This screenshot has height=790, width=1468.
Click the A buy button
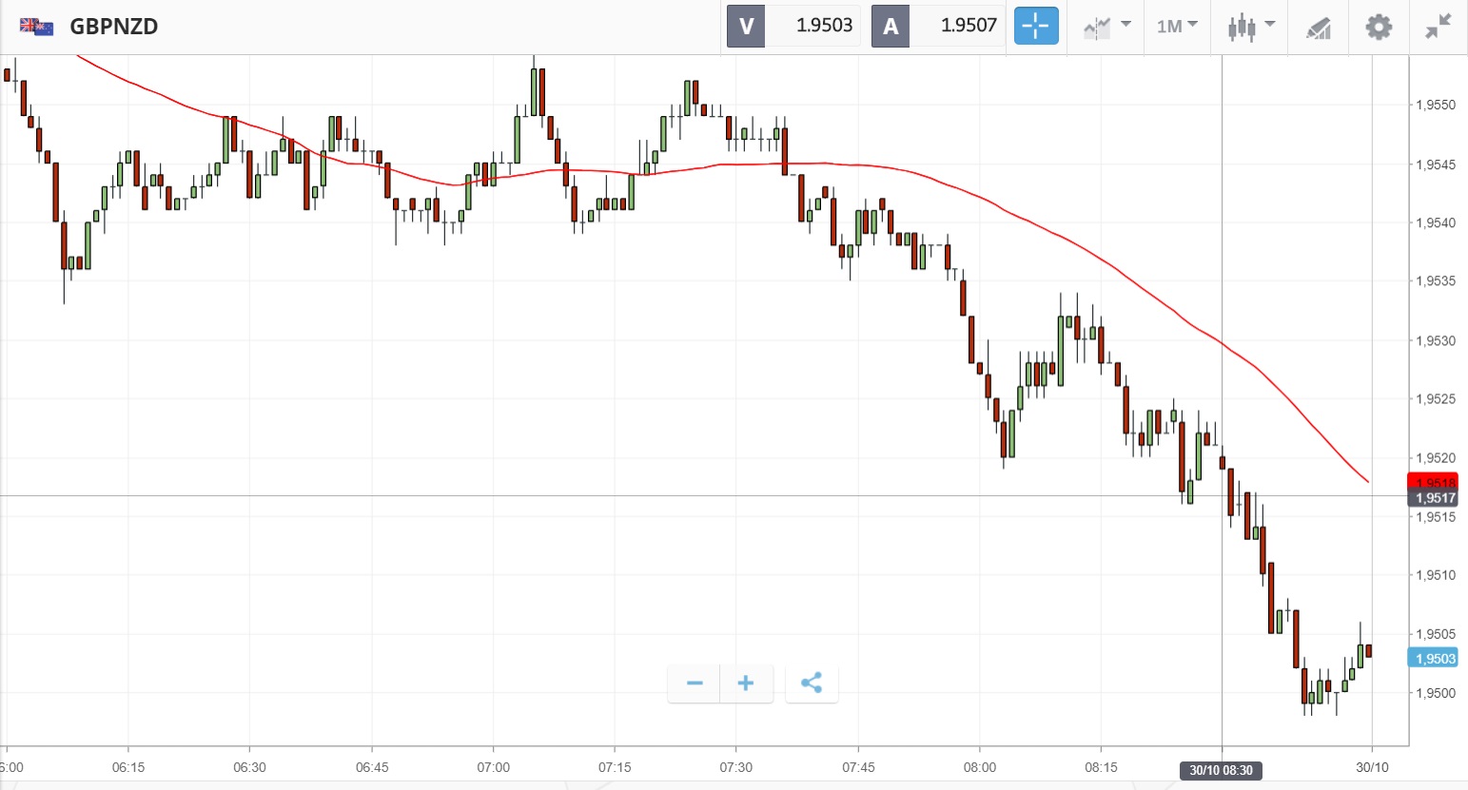point(891,26)
